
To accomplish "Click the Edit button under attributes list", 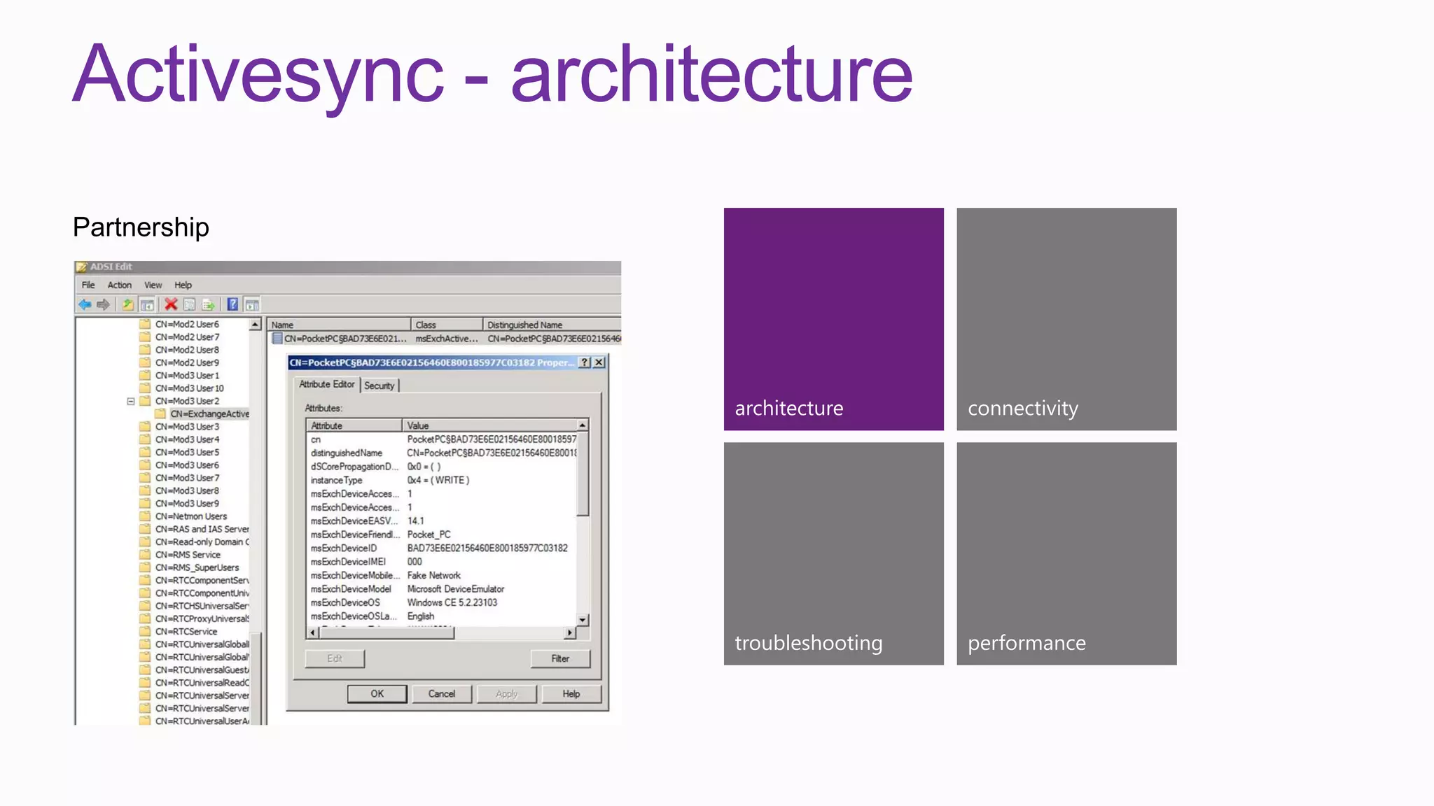I will (335, 658).
